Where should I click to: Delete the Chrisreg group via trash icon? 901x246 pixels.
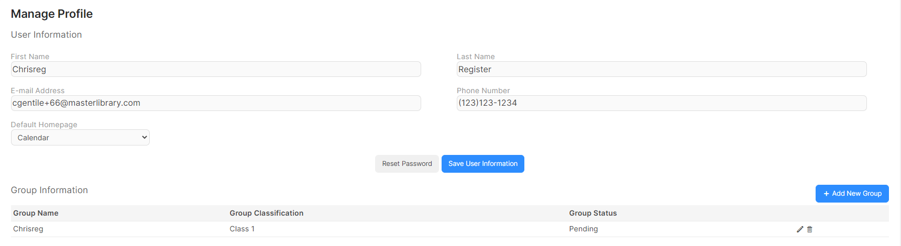[810, 229]
